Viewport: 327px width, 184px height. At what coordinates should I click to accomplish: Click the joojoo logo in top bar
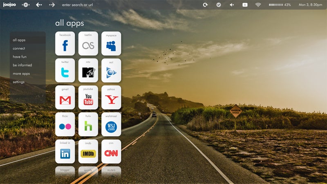click(9, 4)
